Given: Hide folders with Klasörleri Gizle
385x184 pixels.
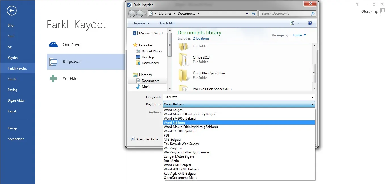Looking at the screenshot, I should 145,139.
